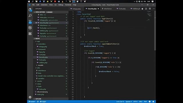The image size is (183, 103).
Task: Click the editor vertical scrollbar
Action: click(155, 31)
